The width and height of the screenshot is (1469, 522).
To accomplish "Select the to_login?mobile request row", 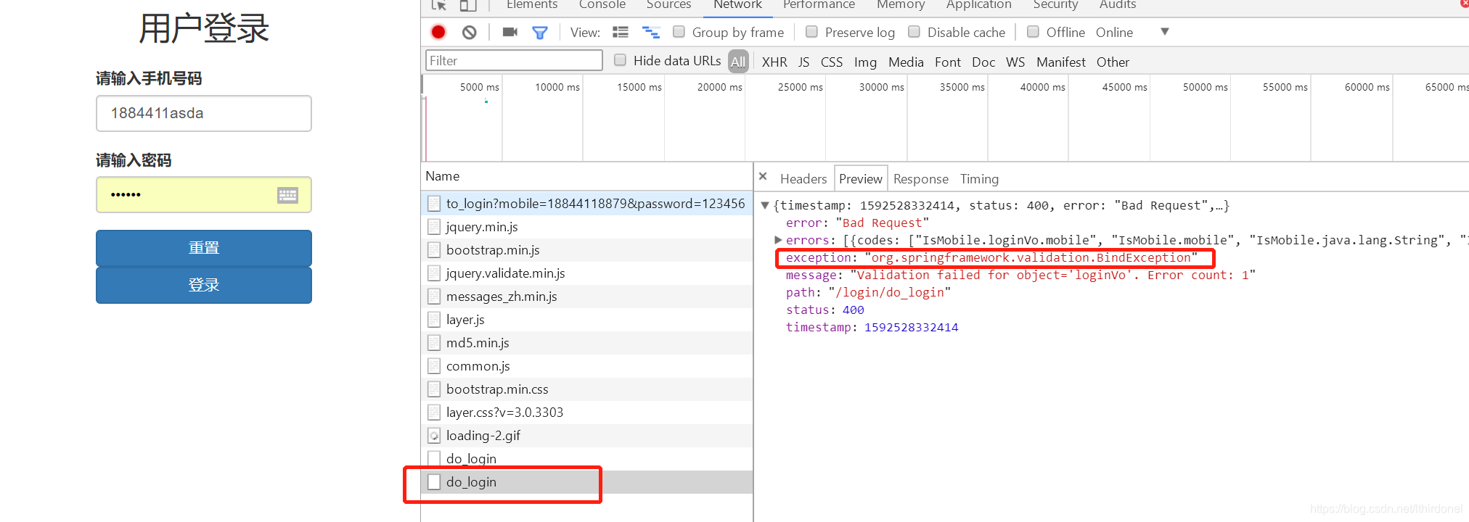I will (x=586, y=204).
